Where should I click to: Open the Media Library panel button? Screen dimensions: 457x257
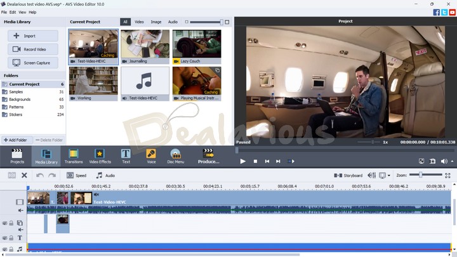pos(46,156)
